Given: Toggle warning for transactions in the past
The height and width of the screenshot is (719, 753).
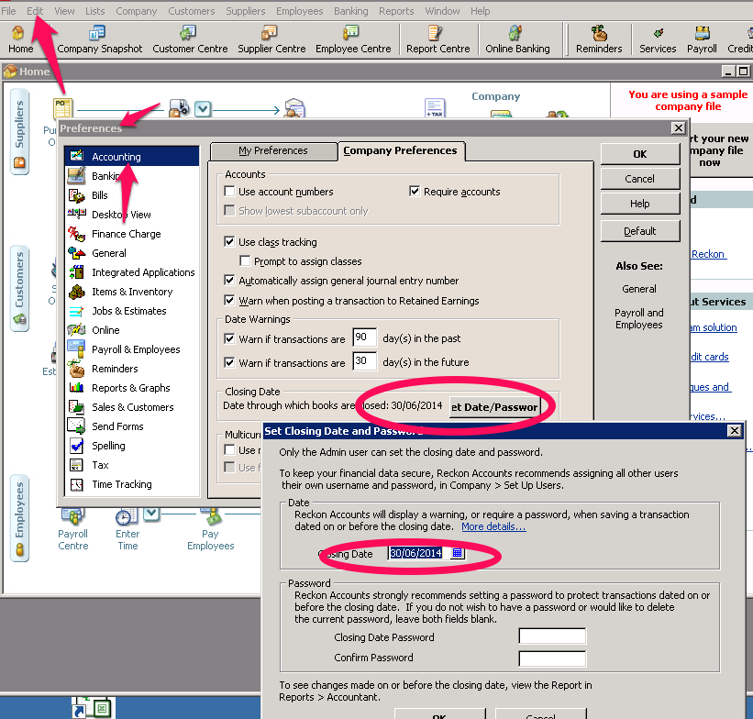Looking at the screenshot, I should (x=229, y=338).
